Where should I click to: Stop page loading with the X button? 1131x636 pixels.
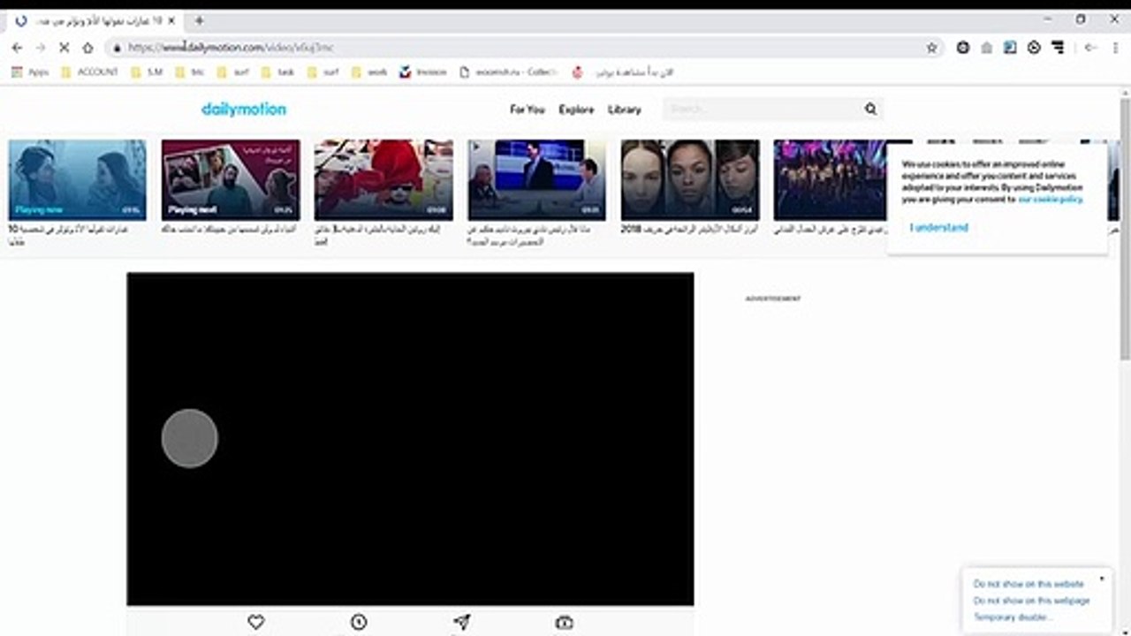(x=64, y=48)
